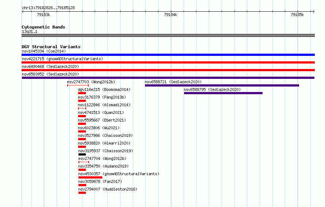Click the gray 13q31.1 cytogenetic band bar
Image resolution: width=325 pixels, height=207 pixels.
[168, 35]
